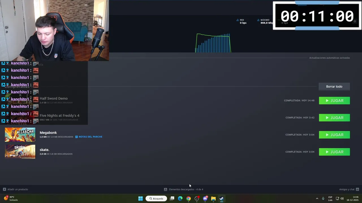Click the plus icon beside Añadir un producto
This screenshot has height=203, width=362.
(x=4, y=189)
